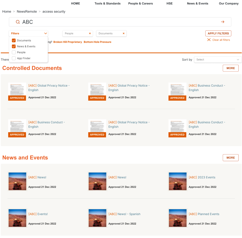This screenshot has width=242, height=238.
Task: Open the News & Events menu item
Action: (197, 3)
